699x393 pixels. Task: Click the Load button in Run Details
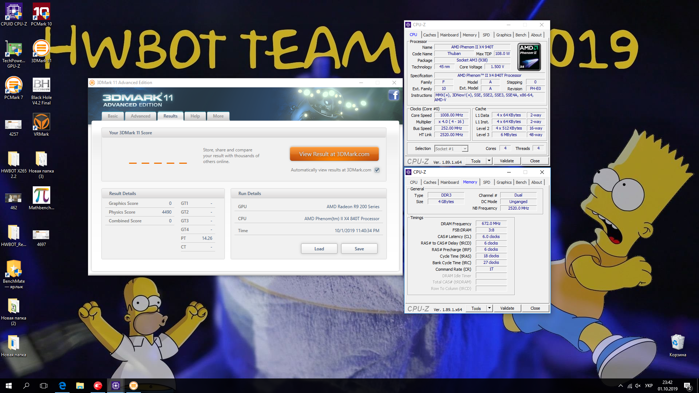[319, 249]
